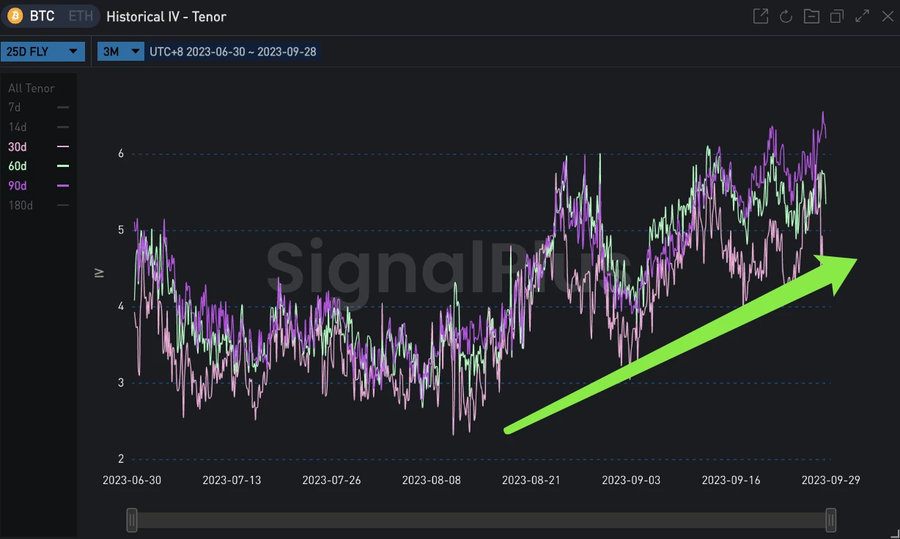
Task: Click the folder collapse icon in header
Action: (x=811, y=16)
